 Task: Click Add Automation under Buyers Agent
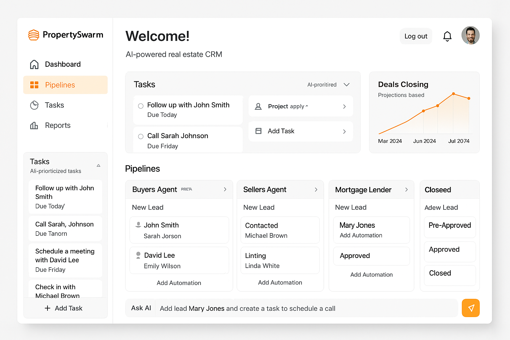[x=179, y=283]
